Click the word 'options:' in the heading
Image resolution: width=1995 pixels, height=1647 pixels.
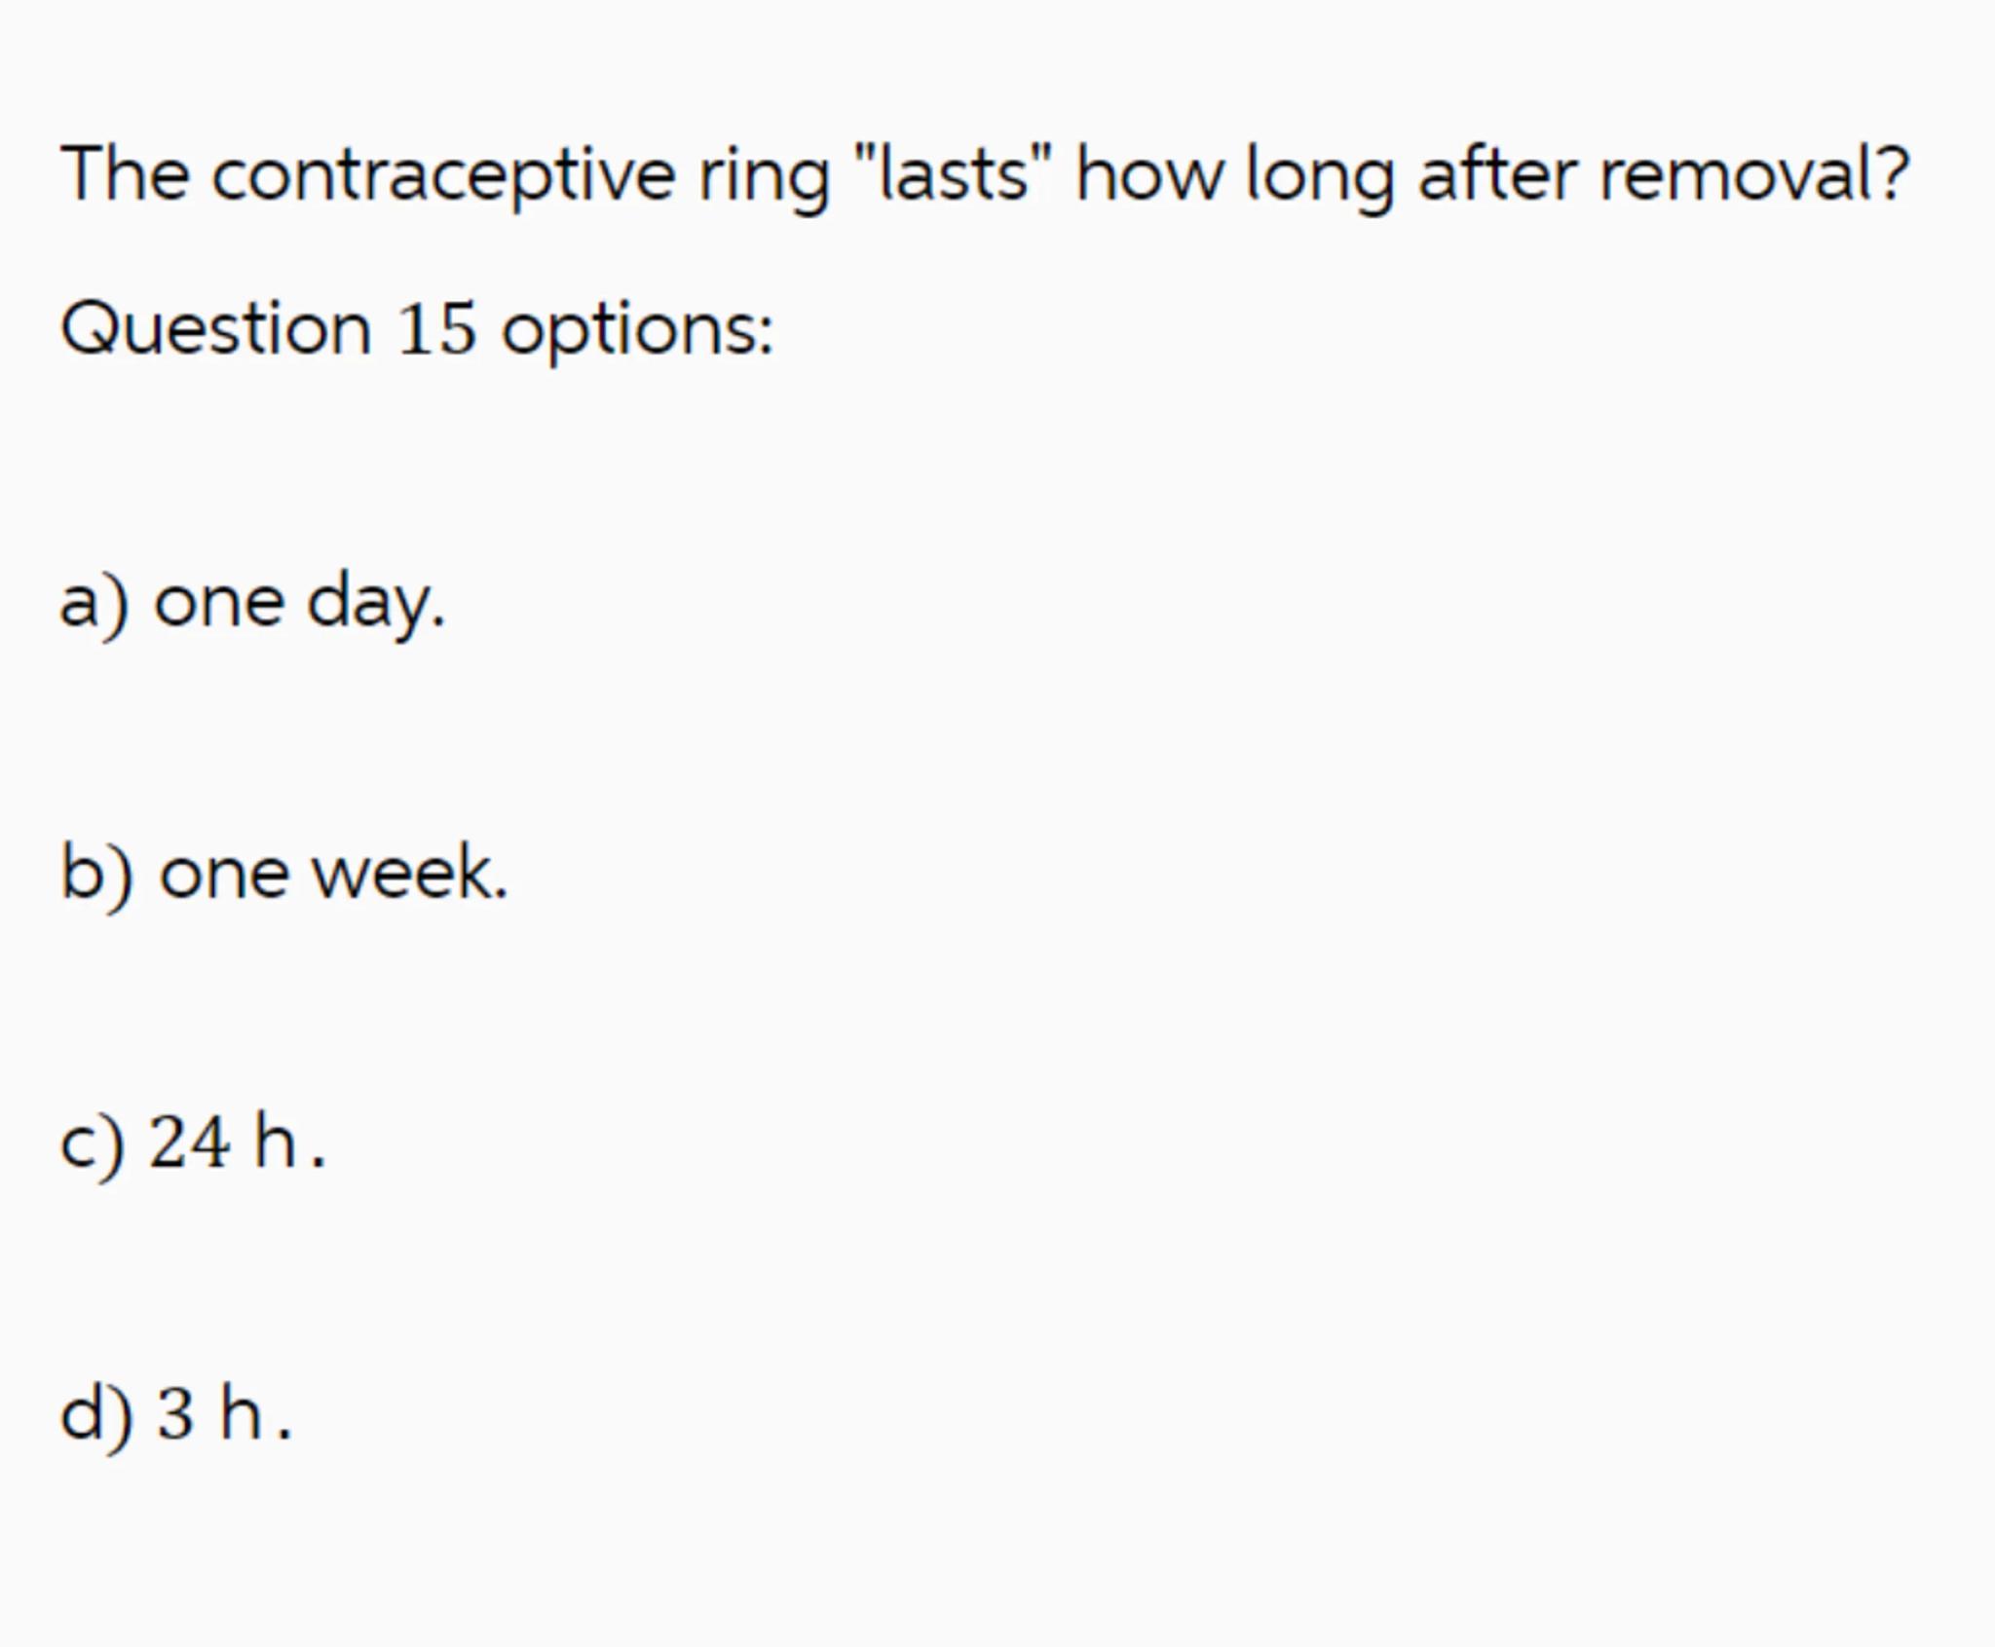[637, 330]
